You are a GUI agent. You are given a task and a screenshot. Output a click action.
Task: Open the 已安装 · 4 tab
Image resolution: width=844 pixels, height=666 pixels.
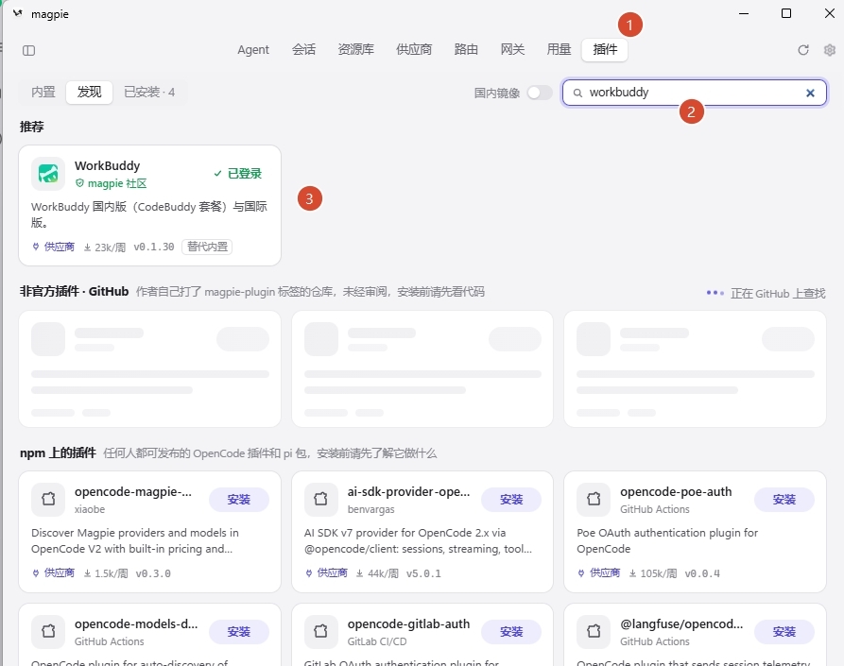point(149,92)
